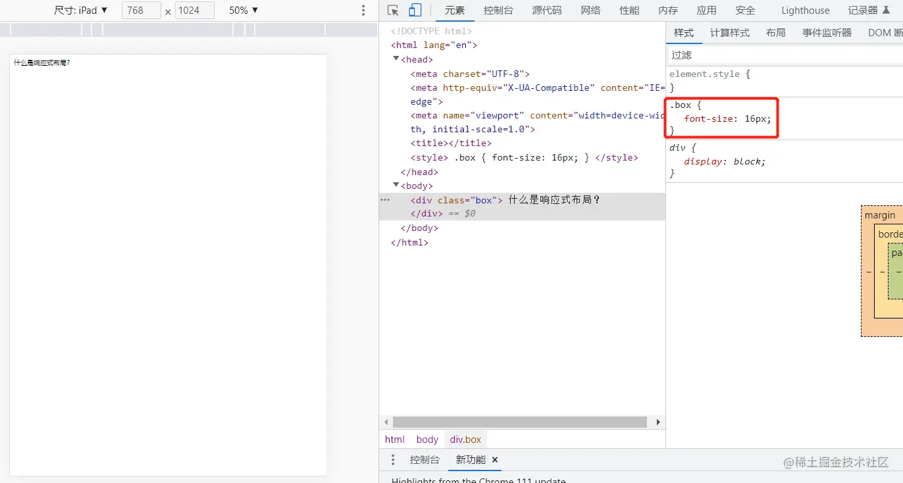Toggle the device toolbar icon

(x=415, y=10)
